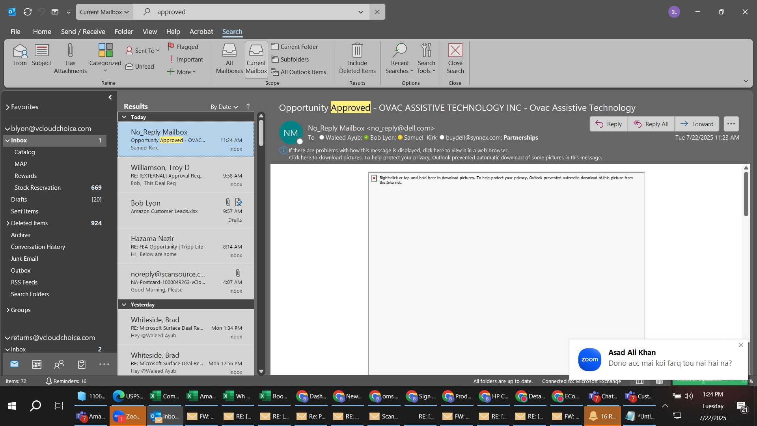The height and width of the screenshot is (426, 757).
Task: Collapse blyon@vcloudchoice.com account
Action: click(7, 129)
